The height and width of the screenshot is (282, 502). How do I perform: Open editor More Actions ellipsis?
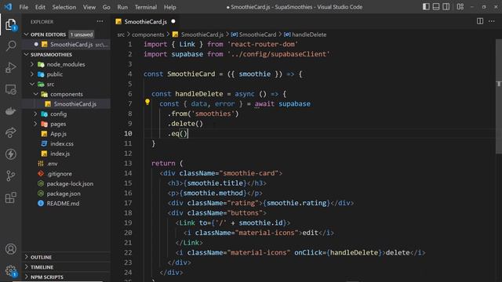click(492, 21)
